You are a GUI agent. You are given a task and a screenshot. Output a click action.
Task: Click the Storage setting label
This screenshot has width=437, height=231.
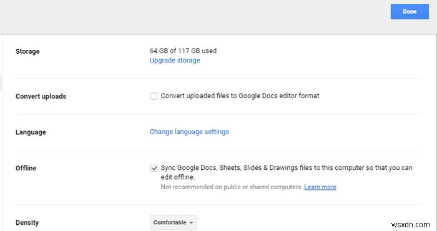point(27,51)
